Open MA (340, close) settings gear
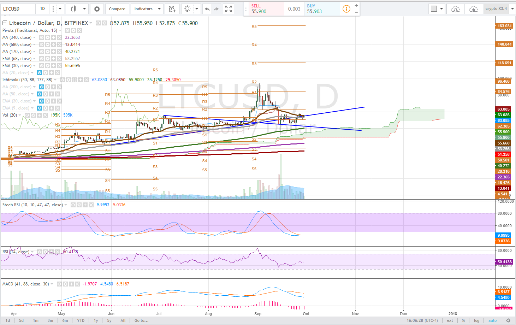The image size is (516, 325). pos(48,37)
